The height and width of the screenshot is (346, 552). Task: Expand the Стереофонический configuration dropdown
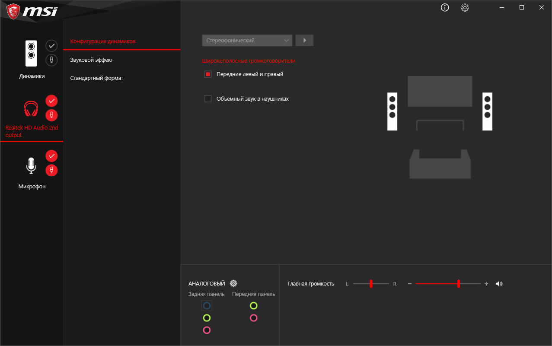pos(247,40)
